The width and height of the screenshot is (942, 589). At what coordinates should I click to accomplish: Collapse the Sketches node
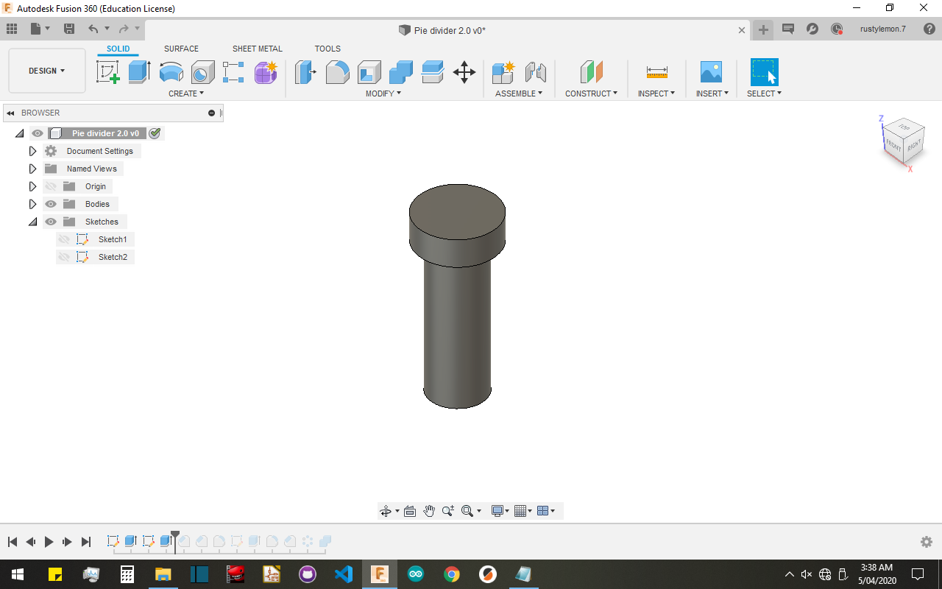[32, 222]
